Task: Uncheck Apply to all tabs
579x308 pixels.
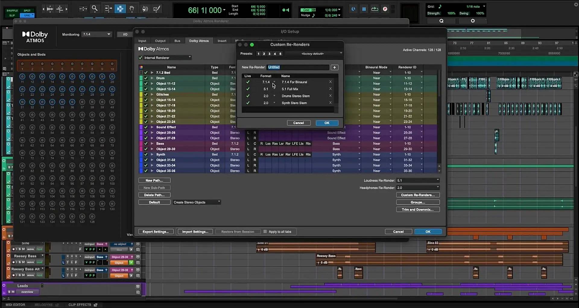Action: (x=265, y=231)
